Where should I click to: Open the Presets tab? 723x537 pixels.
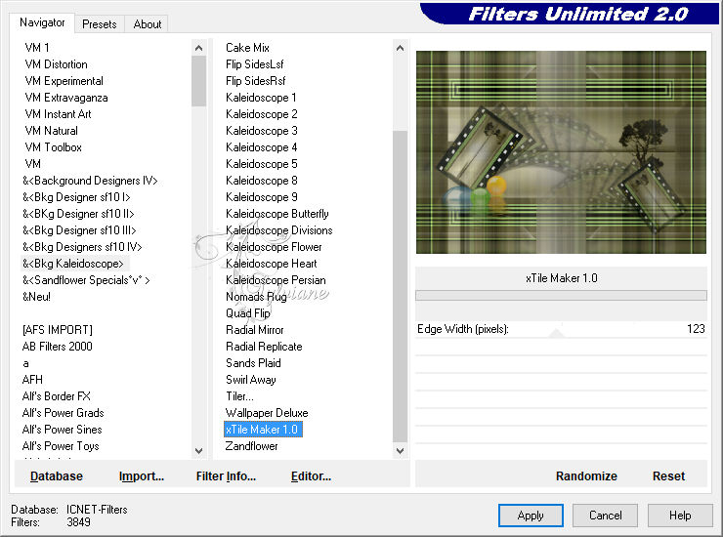tap(99, 24)
